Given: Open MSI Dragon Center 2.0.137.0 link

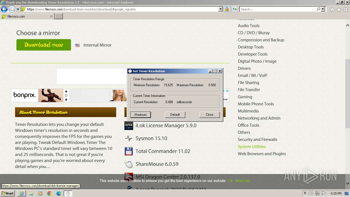Looking at the screenshot, I should click(168, 177).
